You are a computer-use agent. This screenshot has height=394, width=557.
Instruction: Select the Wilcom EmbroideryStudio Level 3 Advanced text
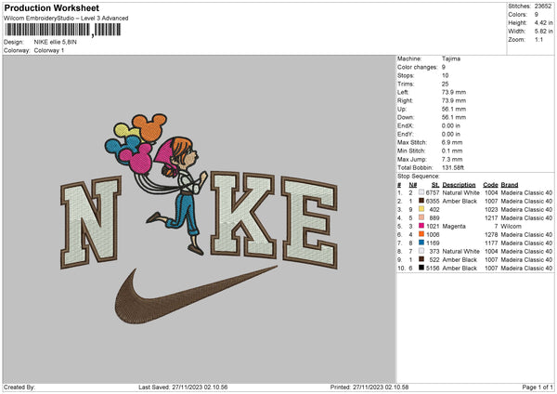[x=66, y=19]
